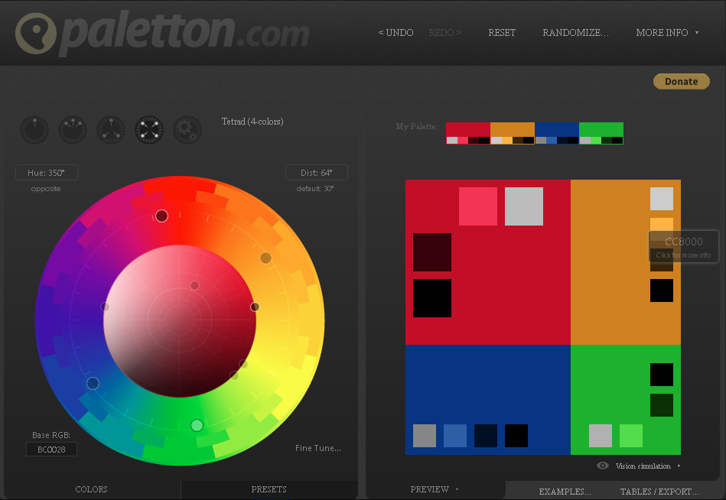Viewport: 726px width, 500px height.
Task: Click the large black square in red panel
Action: [x=432, y=298]
